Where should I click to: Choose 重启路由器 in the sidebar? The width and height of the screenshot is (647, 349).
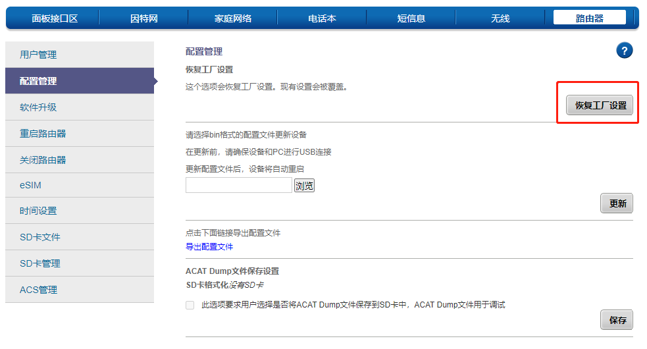[80, 134]
